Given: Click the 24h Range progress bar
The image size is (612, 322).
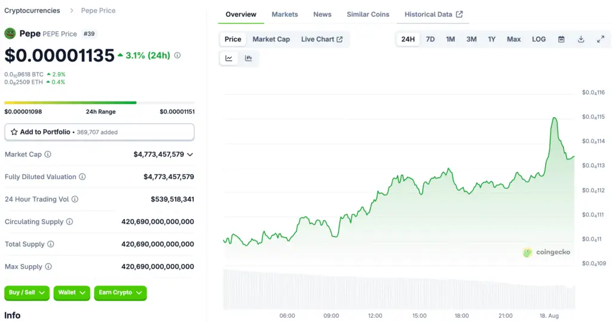Looking at the screenshot, I should [99, 103].
